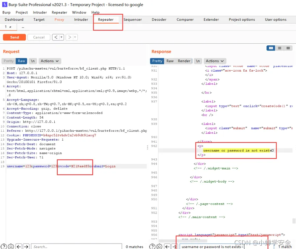Switch to the Repeater tool tab

pos(106,20)
